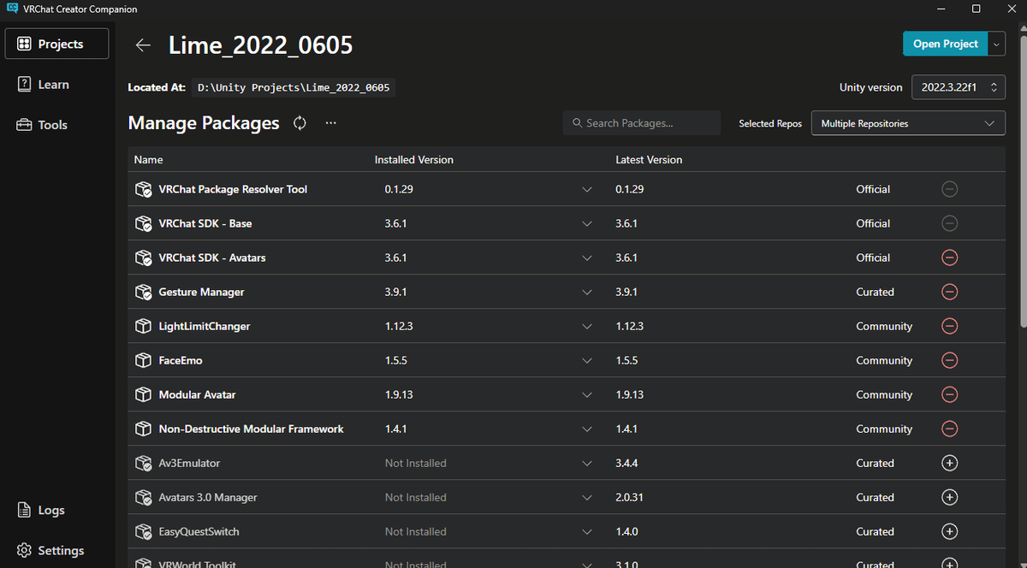This screenshot has height=568, width=1027.
Task: Remove Modular Avatar package
Action: click(x=949, y=394)
